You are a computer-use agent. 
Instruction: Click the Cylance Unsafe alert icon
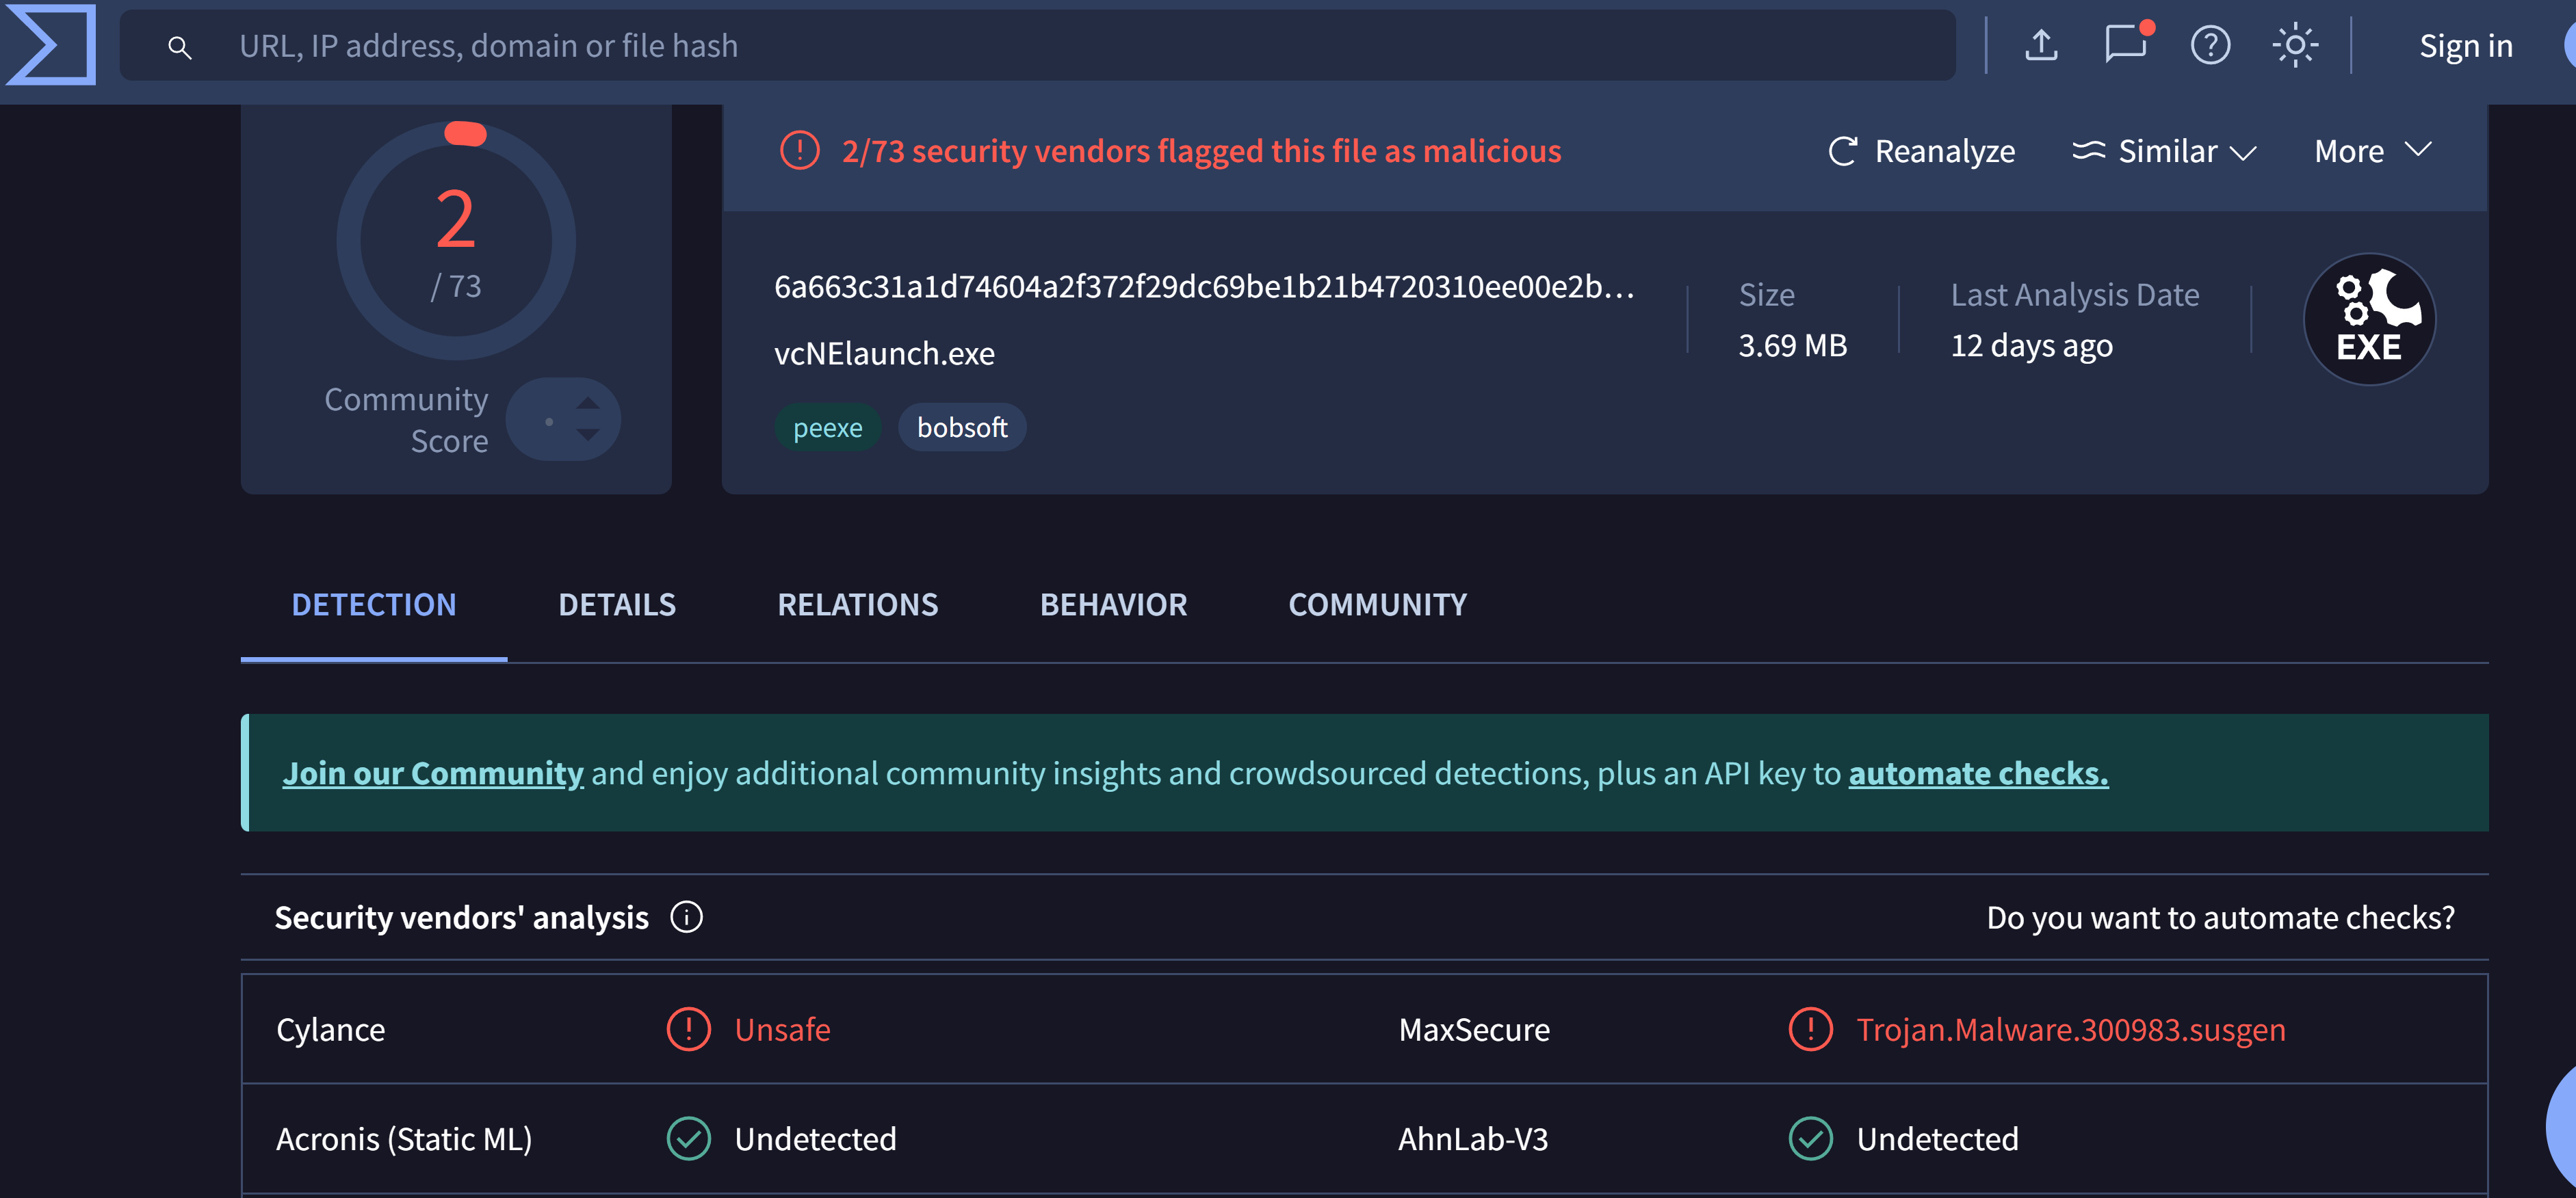(x=688, y=1029)
